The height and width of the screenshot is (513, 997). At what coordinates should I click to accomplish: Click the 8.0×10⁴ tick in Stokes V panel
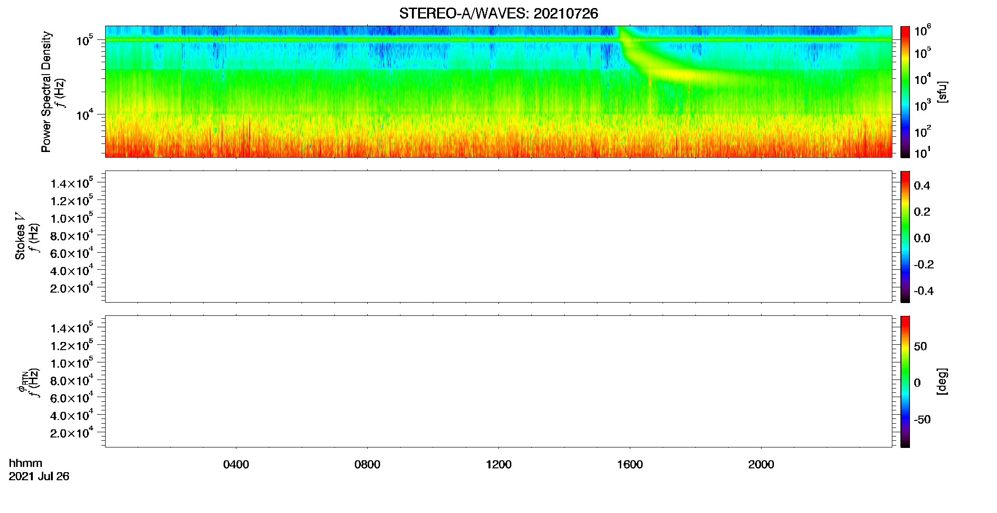pyautogui.click(x=72, y=236)
